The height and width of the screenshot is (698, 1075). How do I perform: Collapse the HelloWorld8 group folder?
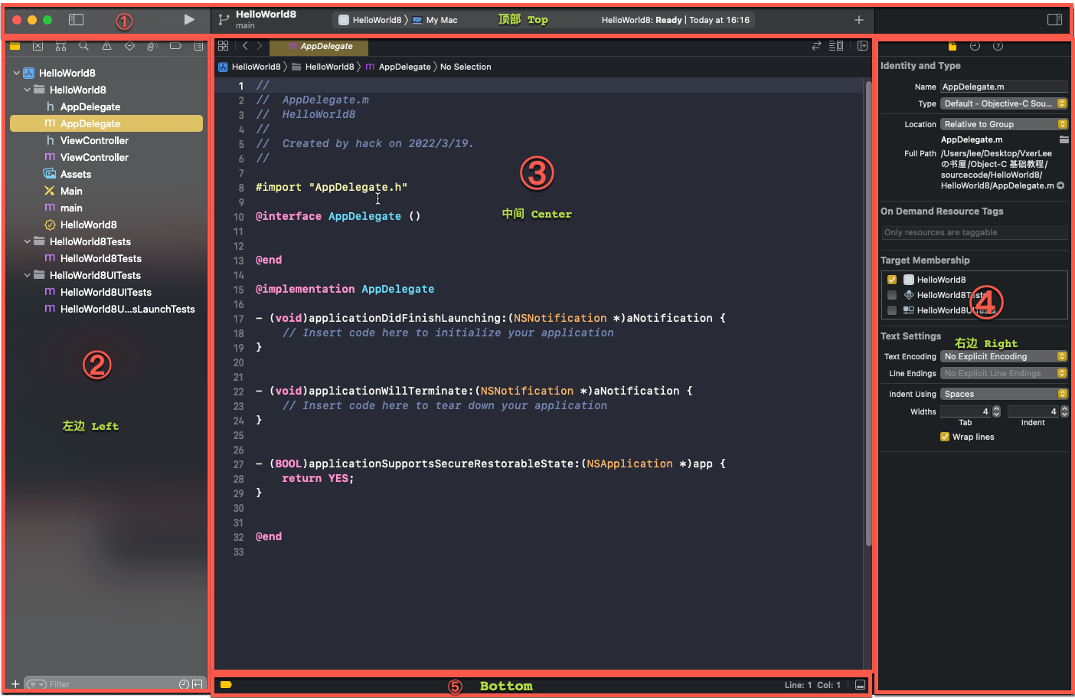pos(28,90)
